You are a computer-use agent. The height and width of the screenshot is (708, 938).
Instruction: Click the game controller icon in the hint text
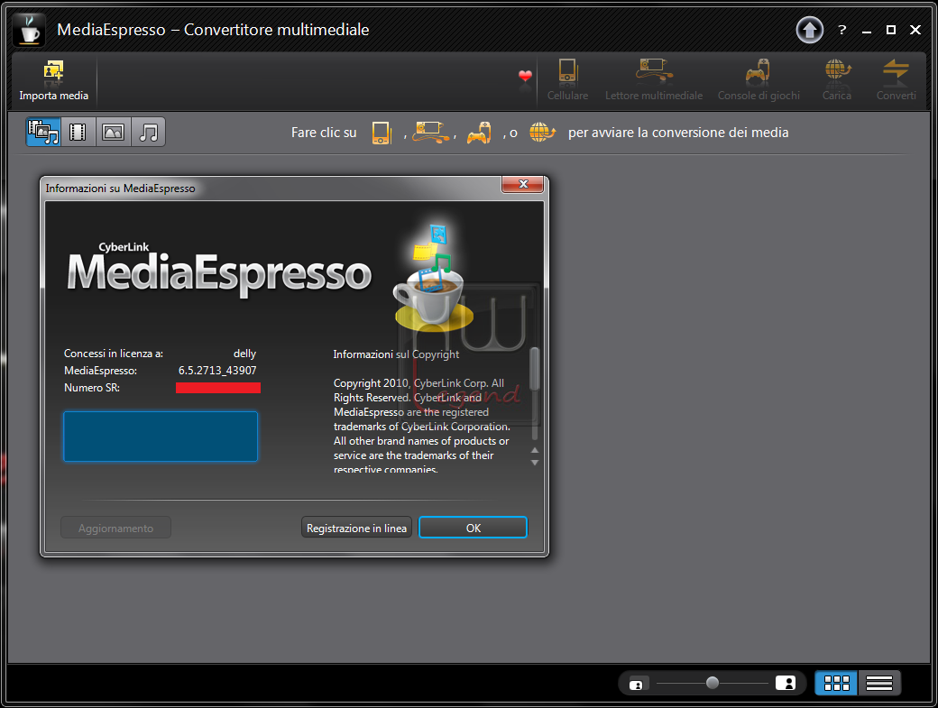coord(479,133)
